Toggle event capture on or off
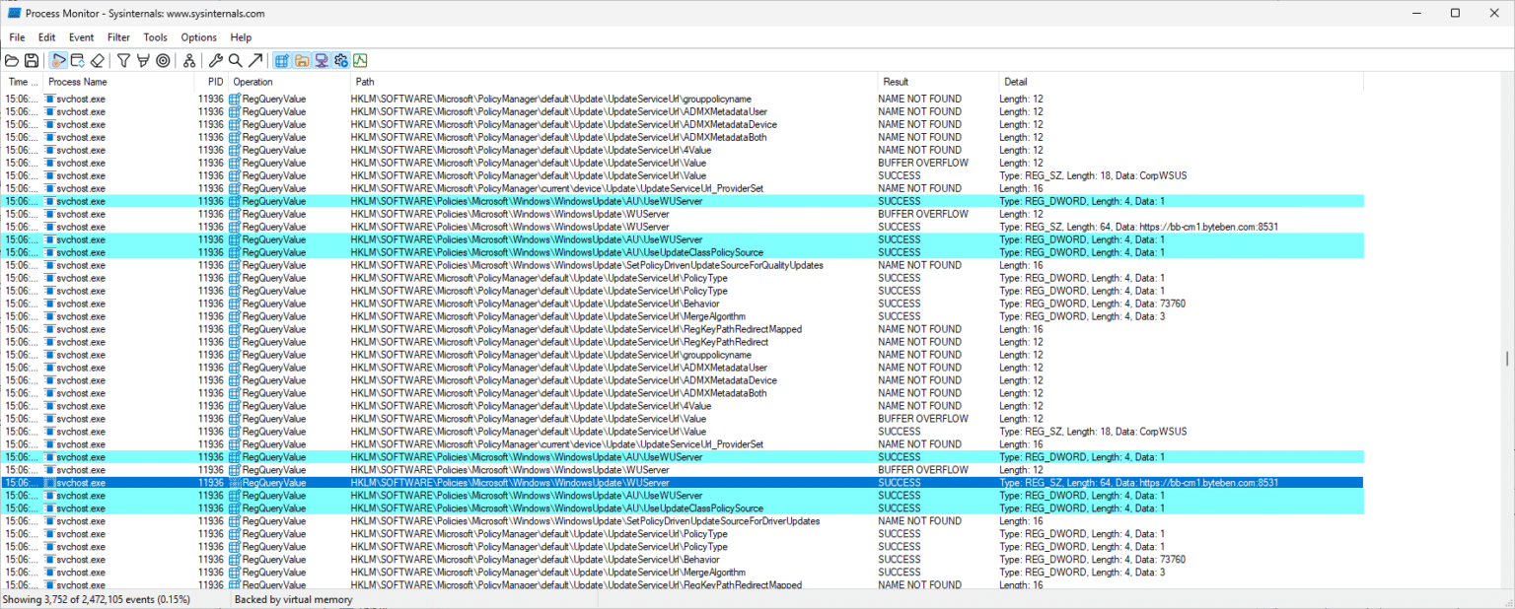The width and height of the screenshot is (1515, 609). point(58,60)
